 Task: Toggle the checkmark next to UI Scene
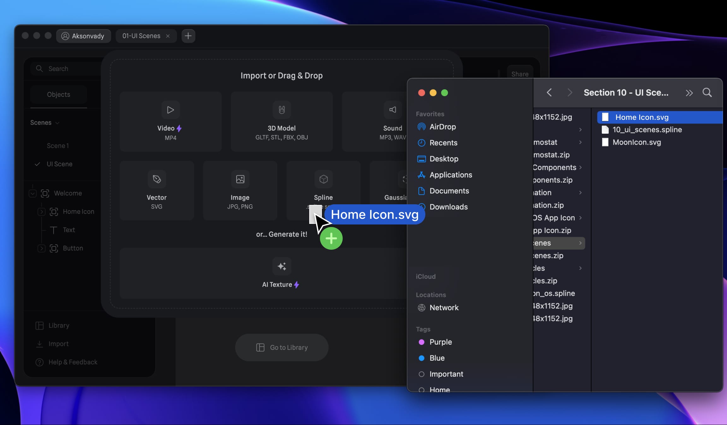pyautogui.click(x=37, y=164)
